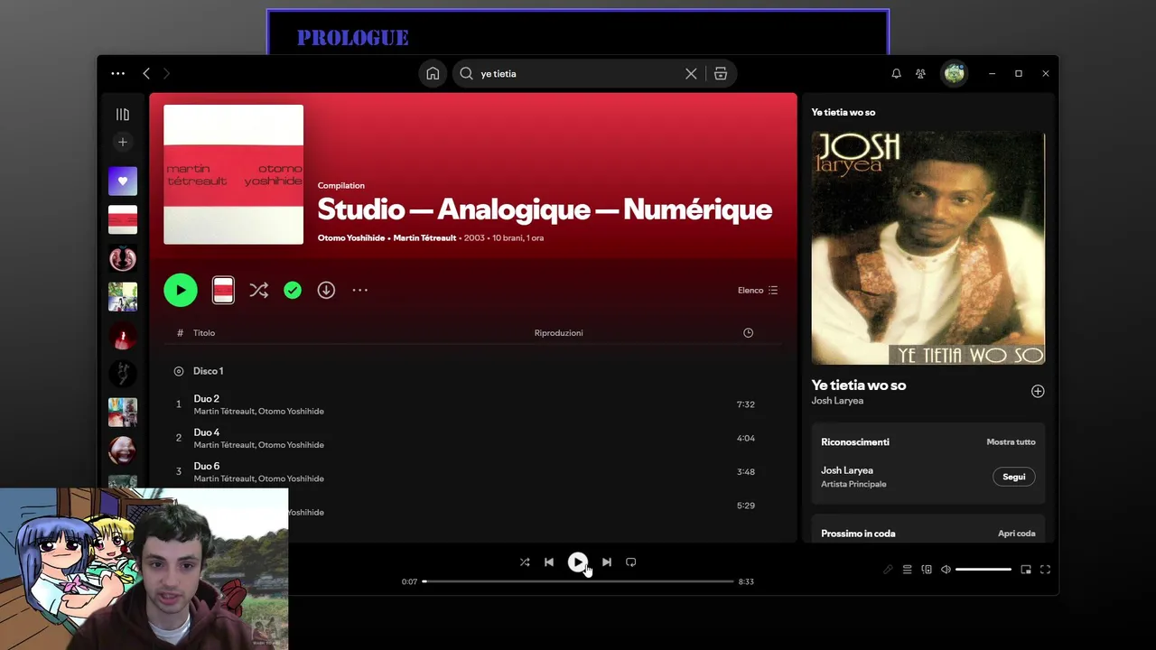Click the volume slider
Image resolution: width=1156 pixels, height=650 pixels.
(983, 570)
